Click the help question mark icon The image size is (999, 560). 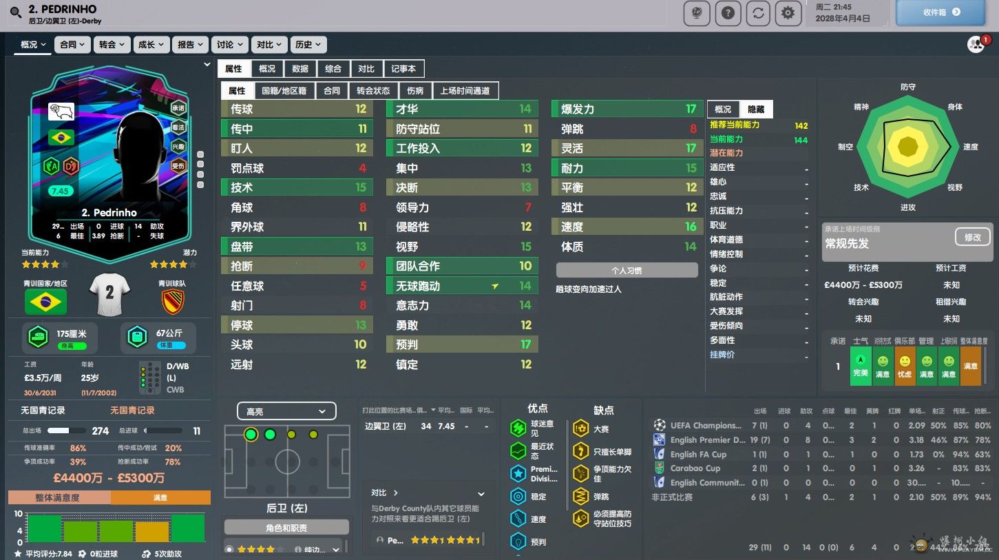[x=728, y=13]
